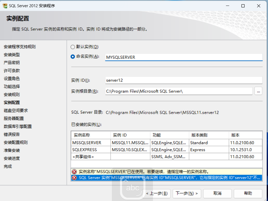Click 版本 column header
Screen dimensions: 268x201
[x=246, y=135]
